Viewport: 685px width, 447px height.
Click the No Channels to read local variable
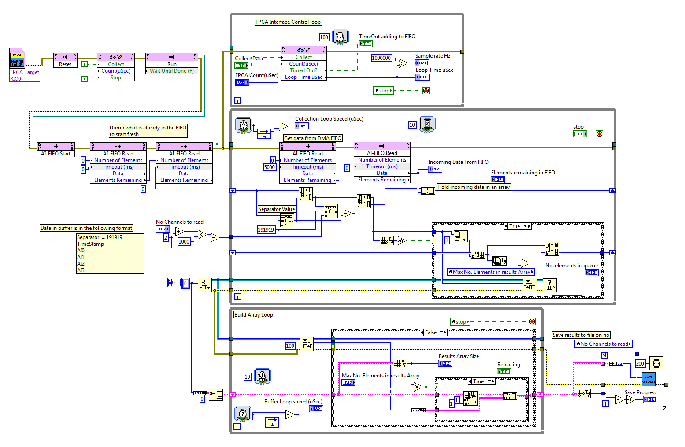(x=604, y=344)
